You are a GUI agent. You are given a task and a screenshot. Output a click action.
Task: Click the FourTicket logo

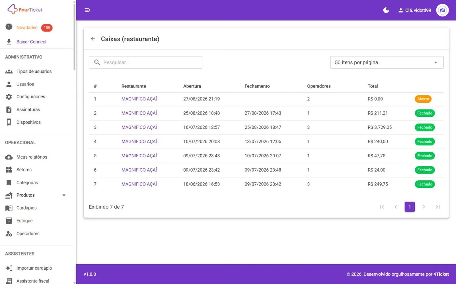[x=25, y=9]
